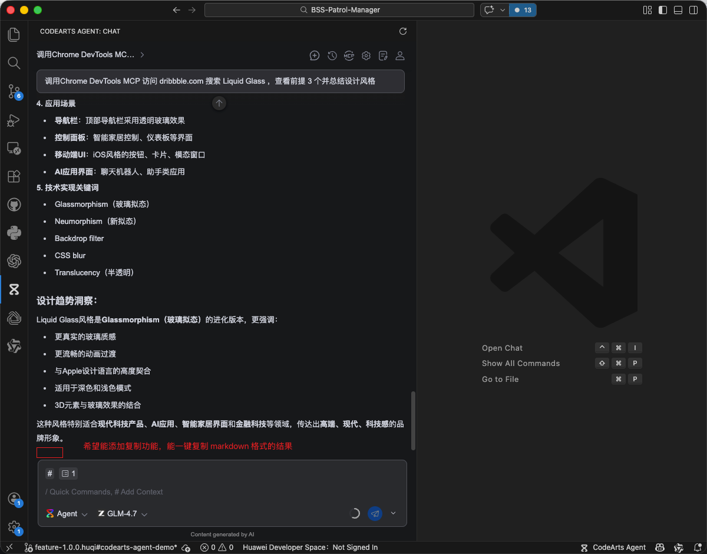Click the chat scrollbar thumb
Screen dimensions: 707x554
[x=413, y=421]
